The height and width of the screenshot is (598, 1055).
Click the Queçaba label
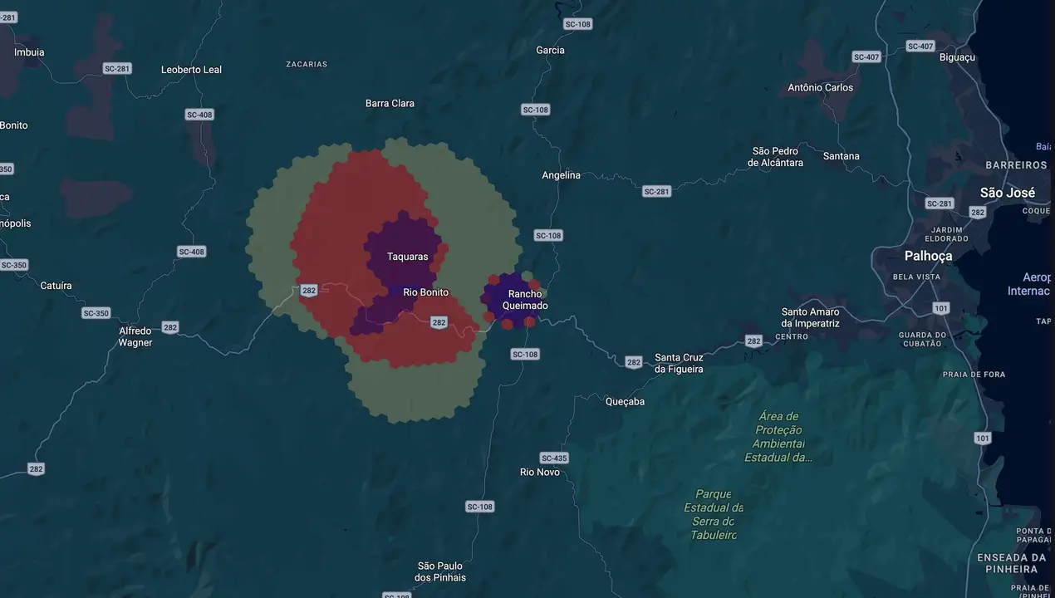click(x=625, y=402)
